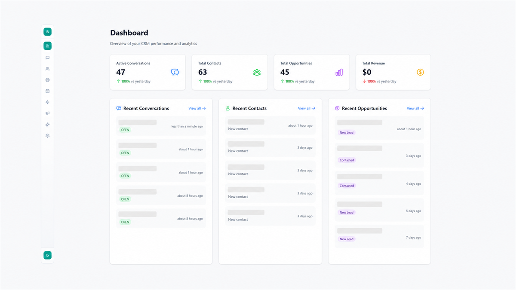Click the Dashboard page heading
Viewport: 516px width, 290px height.
(x=129, y=33)
